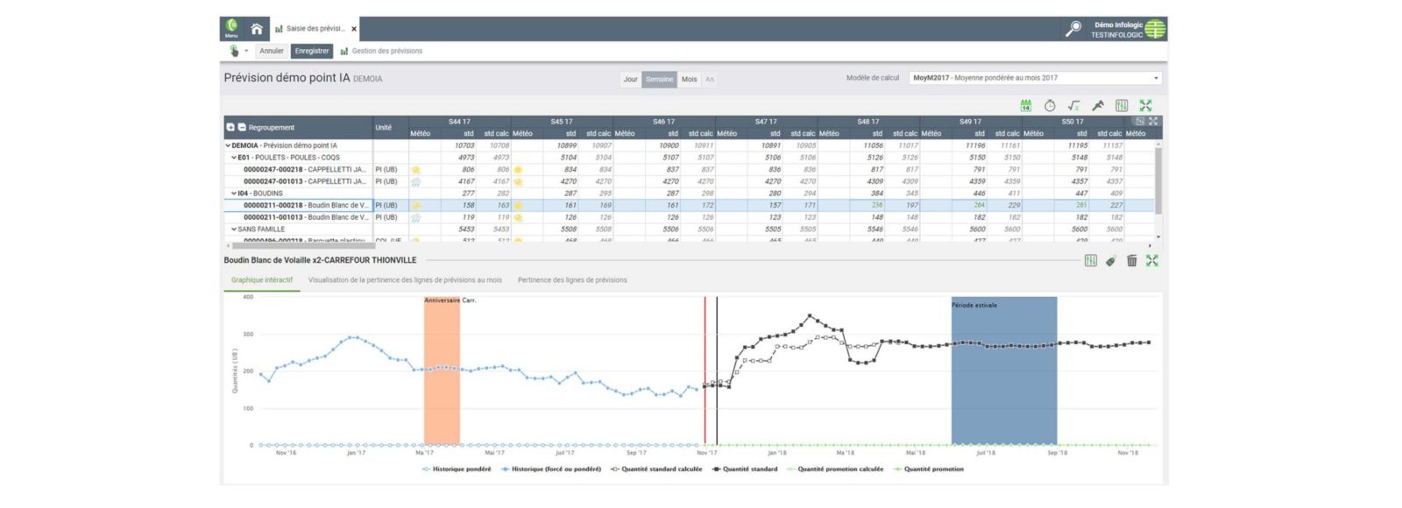Open the green Menu logo button
This screenshot has width=1402, height=508.
click(231, 28)
